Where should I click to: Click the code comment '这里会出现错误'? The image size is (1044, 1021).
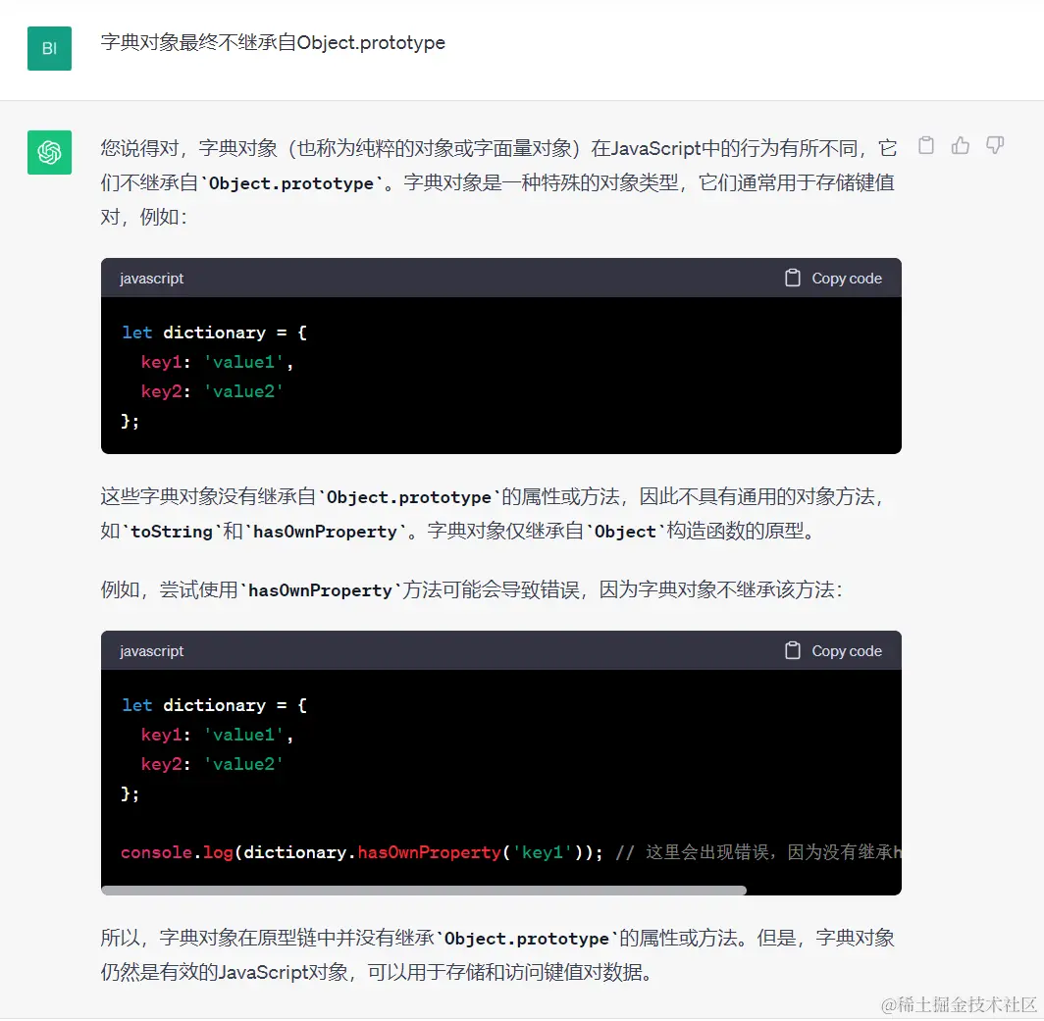click(758, 852)
